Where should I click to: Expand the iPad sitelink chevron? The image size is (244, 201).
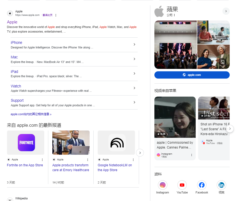[134, 73]
